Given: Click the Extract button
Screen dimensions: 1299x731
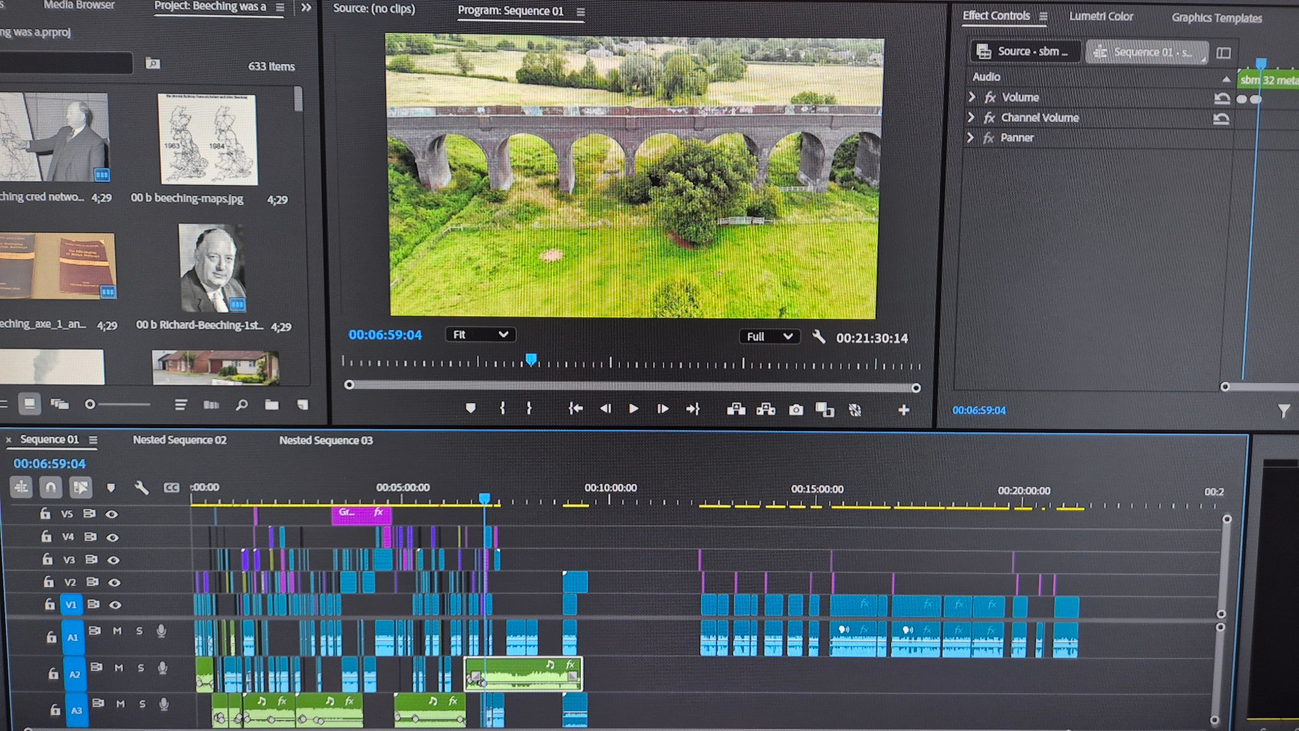Looking at the screenshot, I should 766,409.
